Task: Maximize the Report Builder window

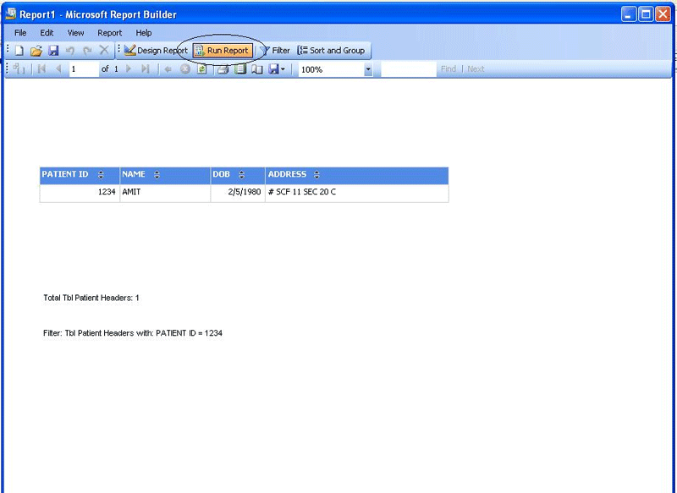Action: pos(646,14)
